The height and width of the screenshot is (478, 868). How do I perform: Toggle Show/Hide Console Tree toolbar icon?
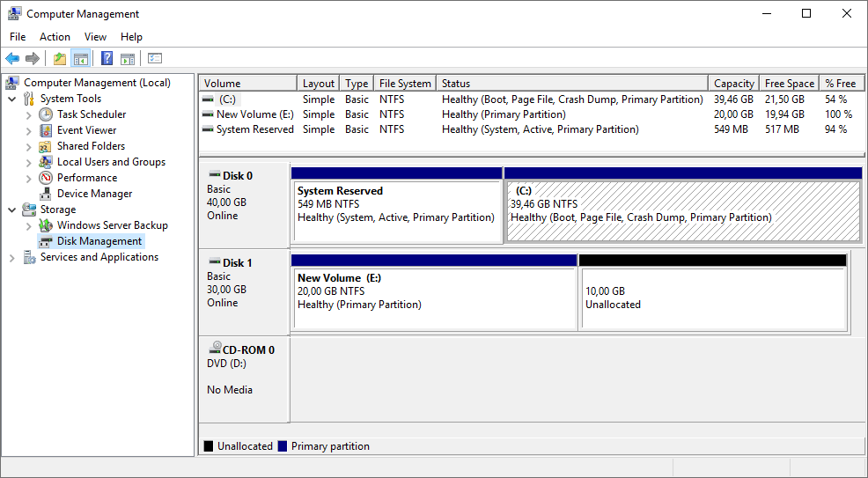coord(81,58)
